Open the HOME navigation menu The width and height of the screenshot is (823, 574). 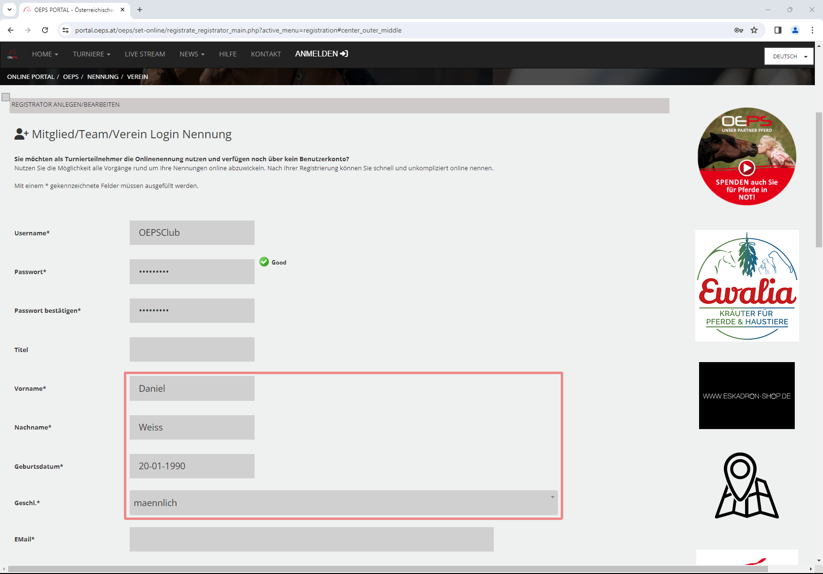(x=45, y=54)
